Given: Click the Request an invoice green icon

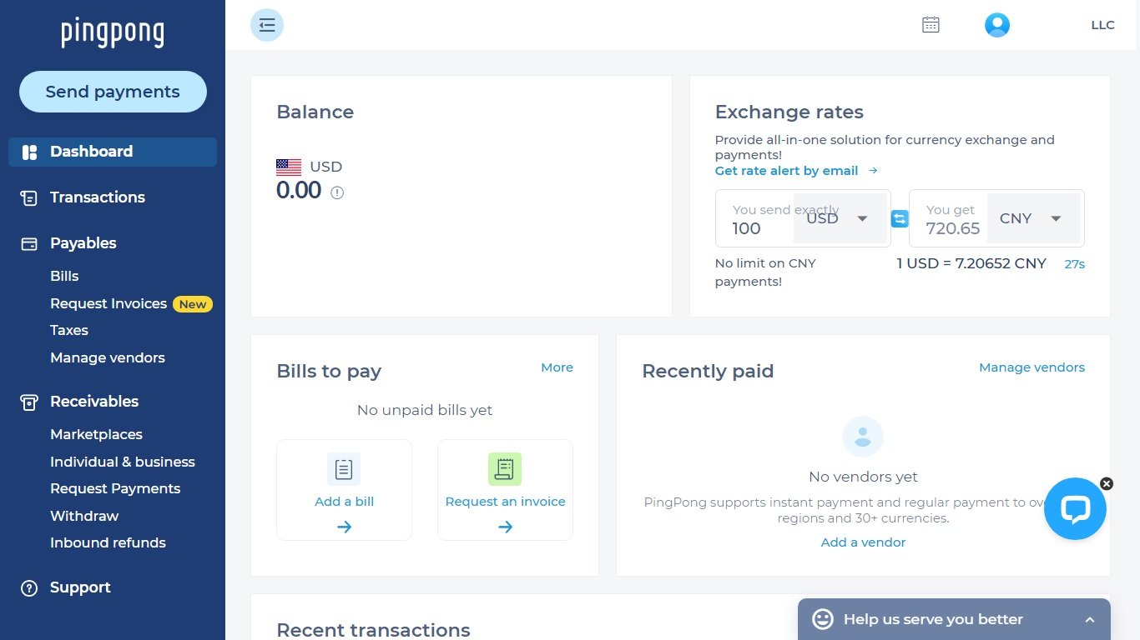Looking at the screenshot, I should (x=505, y=469).
